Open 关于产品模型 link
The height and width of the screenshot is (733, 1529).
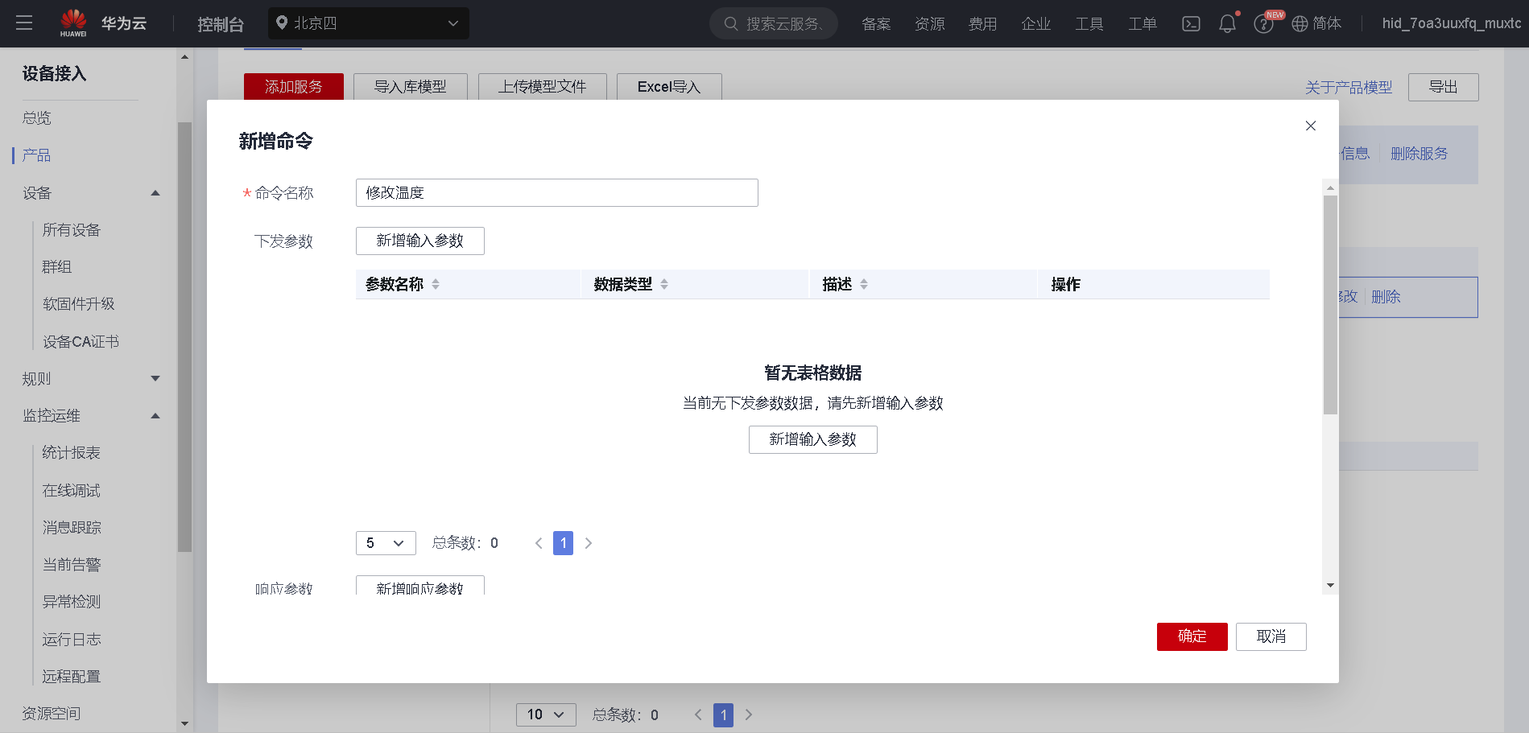point(1349,87)
